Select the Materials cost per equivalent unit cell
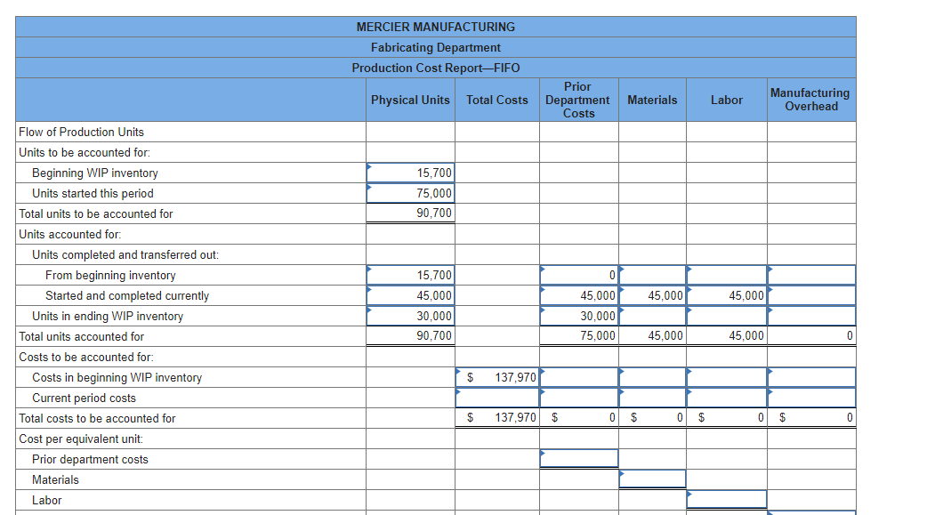The width and height of the screenshot is (927, 515). click(x=652, y=478)
